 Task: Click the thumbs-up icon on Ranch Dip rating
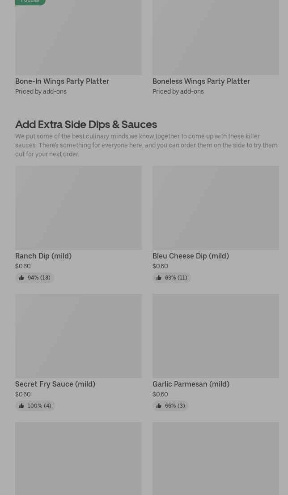[x=21, y=278]
